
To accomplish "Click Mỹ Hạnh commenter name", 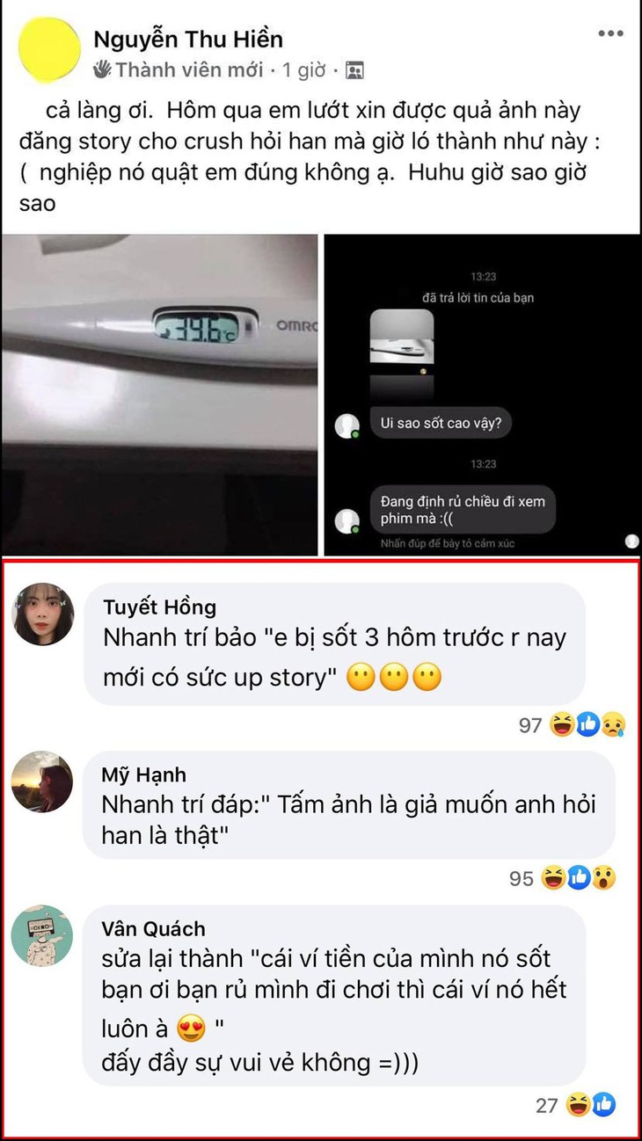I will coord(143,775).
